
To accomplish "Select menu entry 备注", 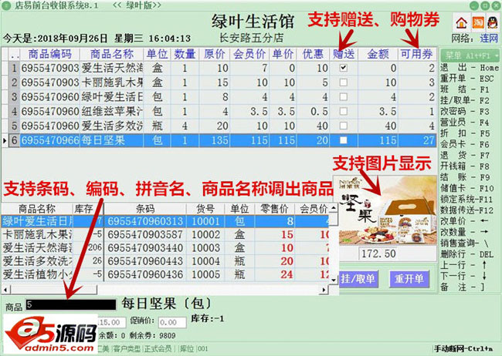I will click(463, 287).
